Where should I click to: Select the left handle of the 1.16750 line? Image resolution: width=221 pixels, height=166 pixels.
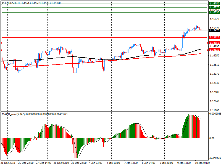tap(1, 3)
